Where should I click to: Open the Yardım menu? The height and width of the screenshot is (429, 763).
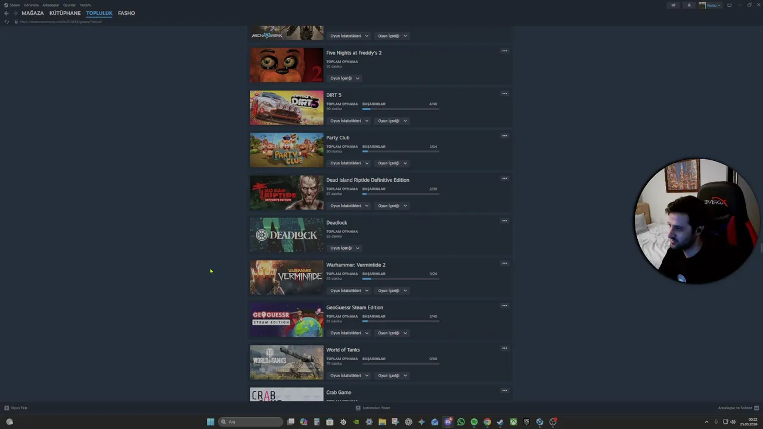[85, 5]
